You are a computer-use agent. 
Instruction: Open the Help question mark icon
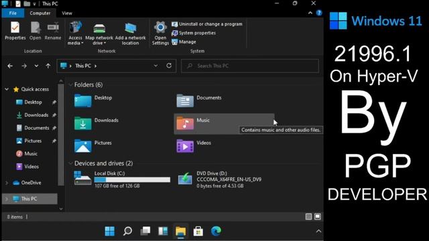coord(319,13)
